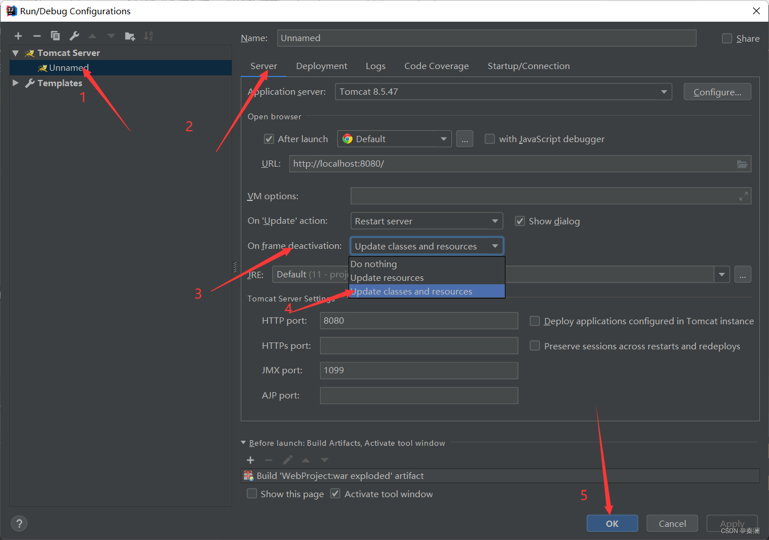Remove the selected configuration with minus icon

coord(37,36)
